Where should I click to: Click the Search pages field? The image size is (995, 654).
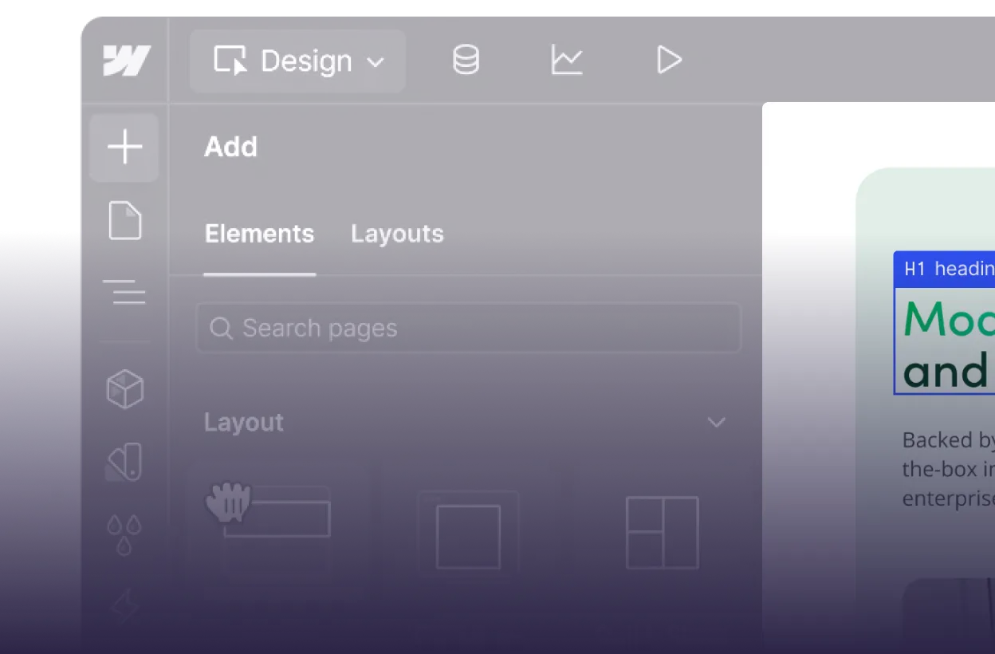click(469, 328)
